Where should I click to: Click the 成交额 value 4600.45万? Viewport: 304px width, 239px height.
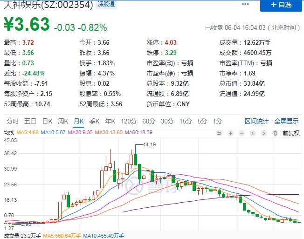coord(257,53)
